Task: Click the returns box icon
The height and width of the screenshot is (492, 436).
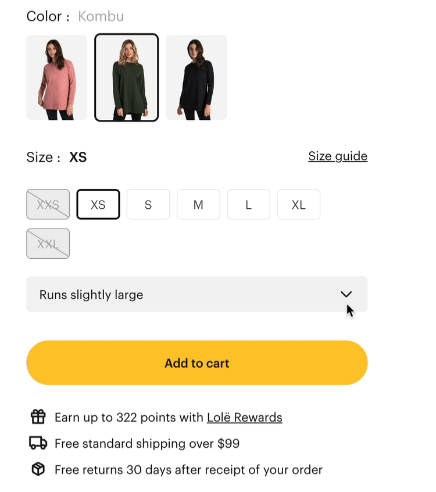Action: pyautogui.click(x=38, y=469)
